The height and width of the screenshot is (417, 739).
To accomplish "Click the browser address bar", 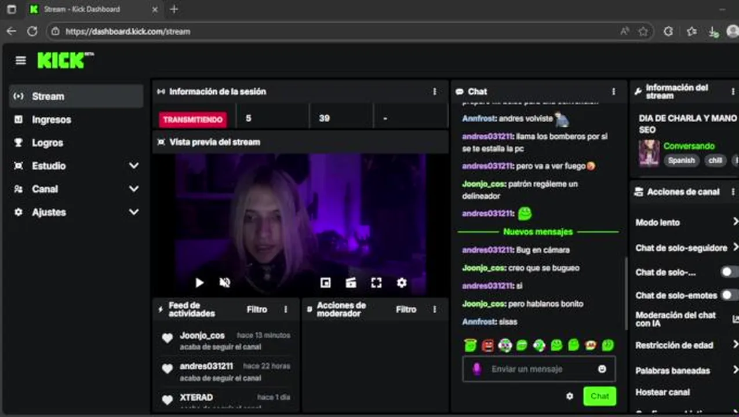I will (x=350, y=31).
